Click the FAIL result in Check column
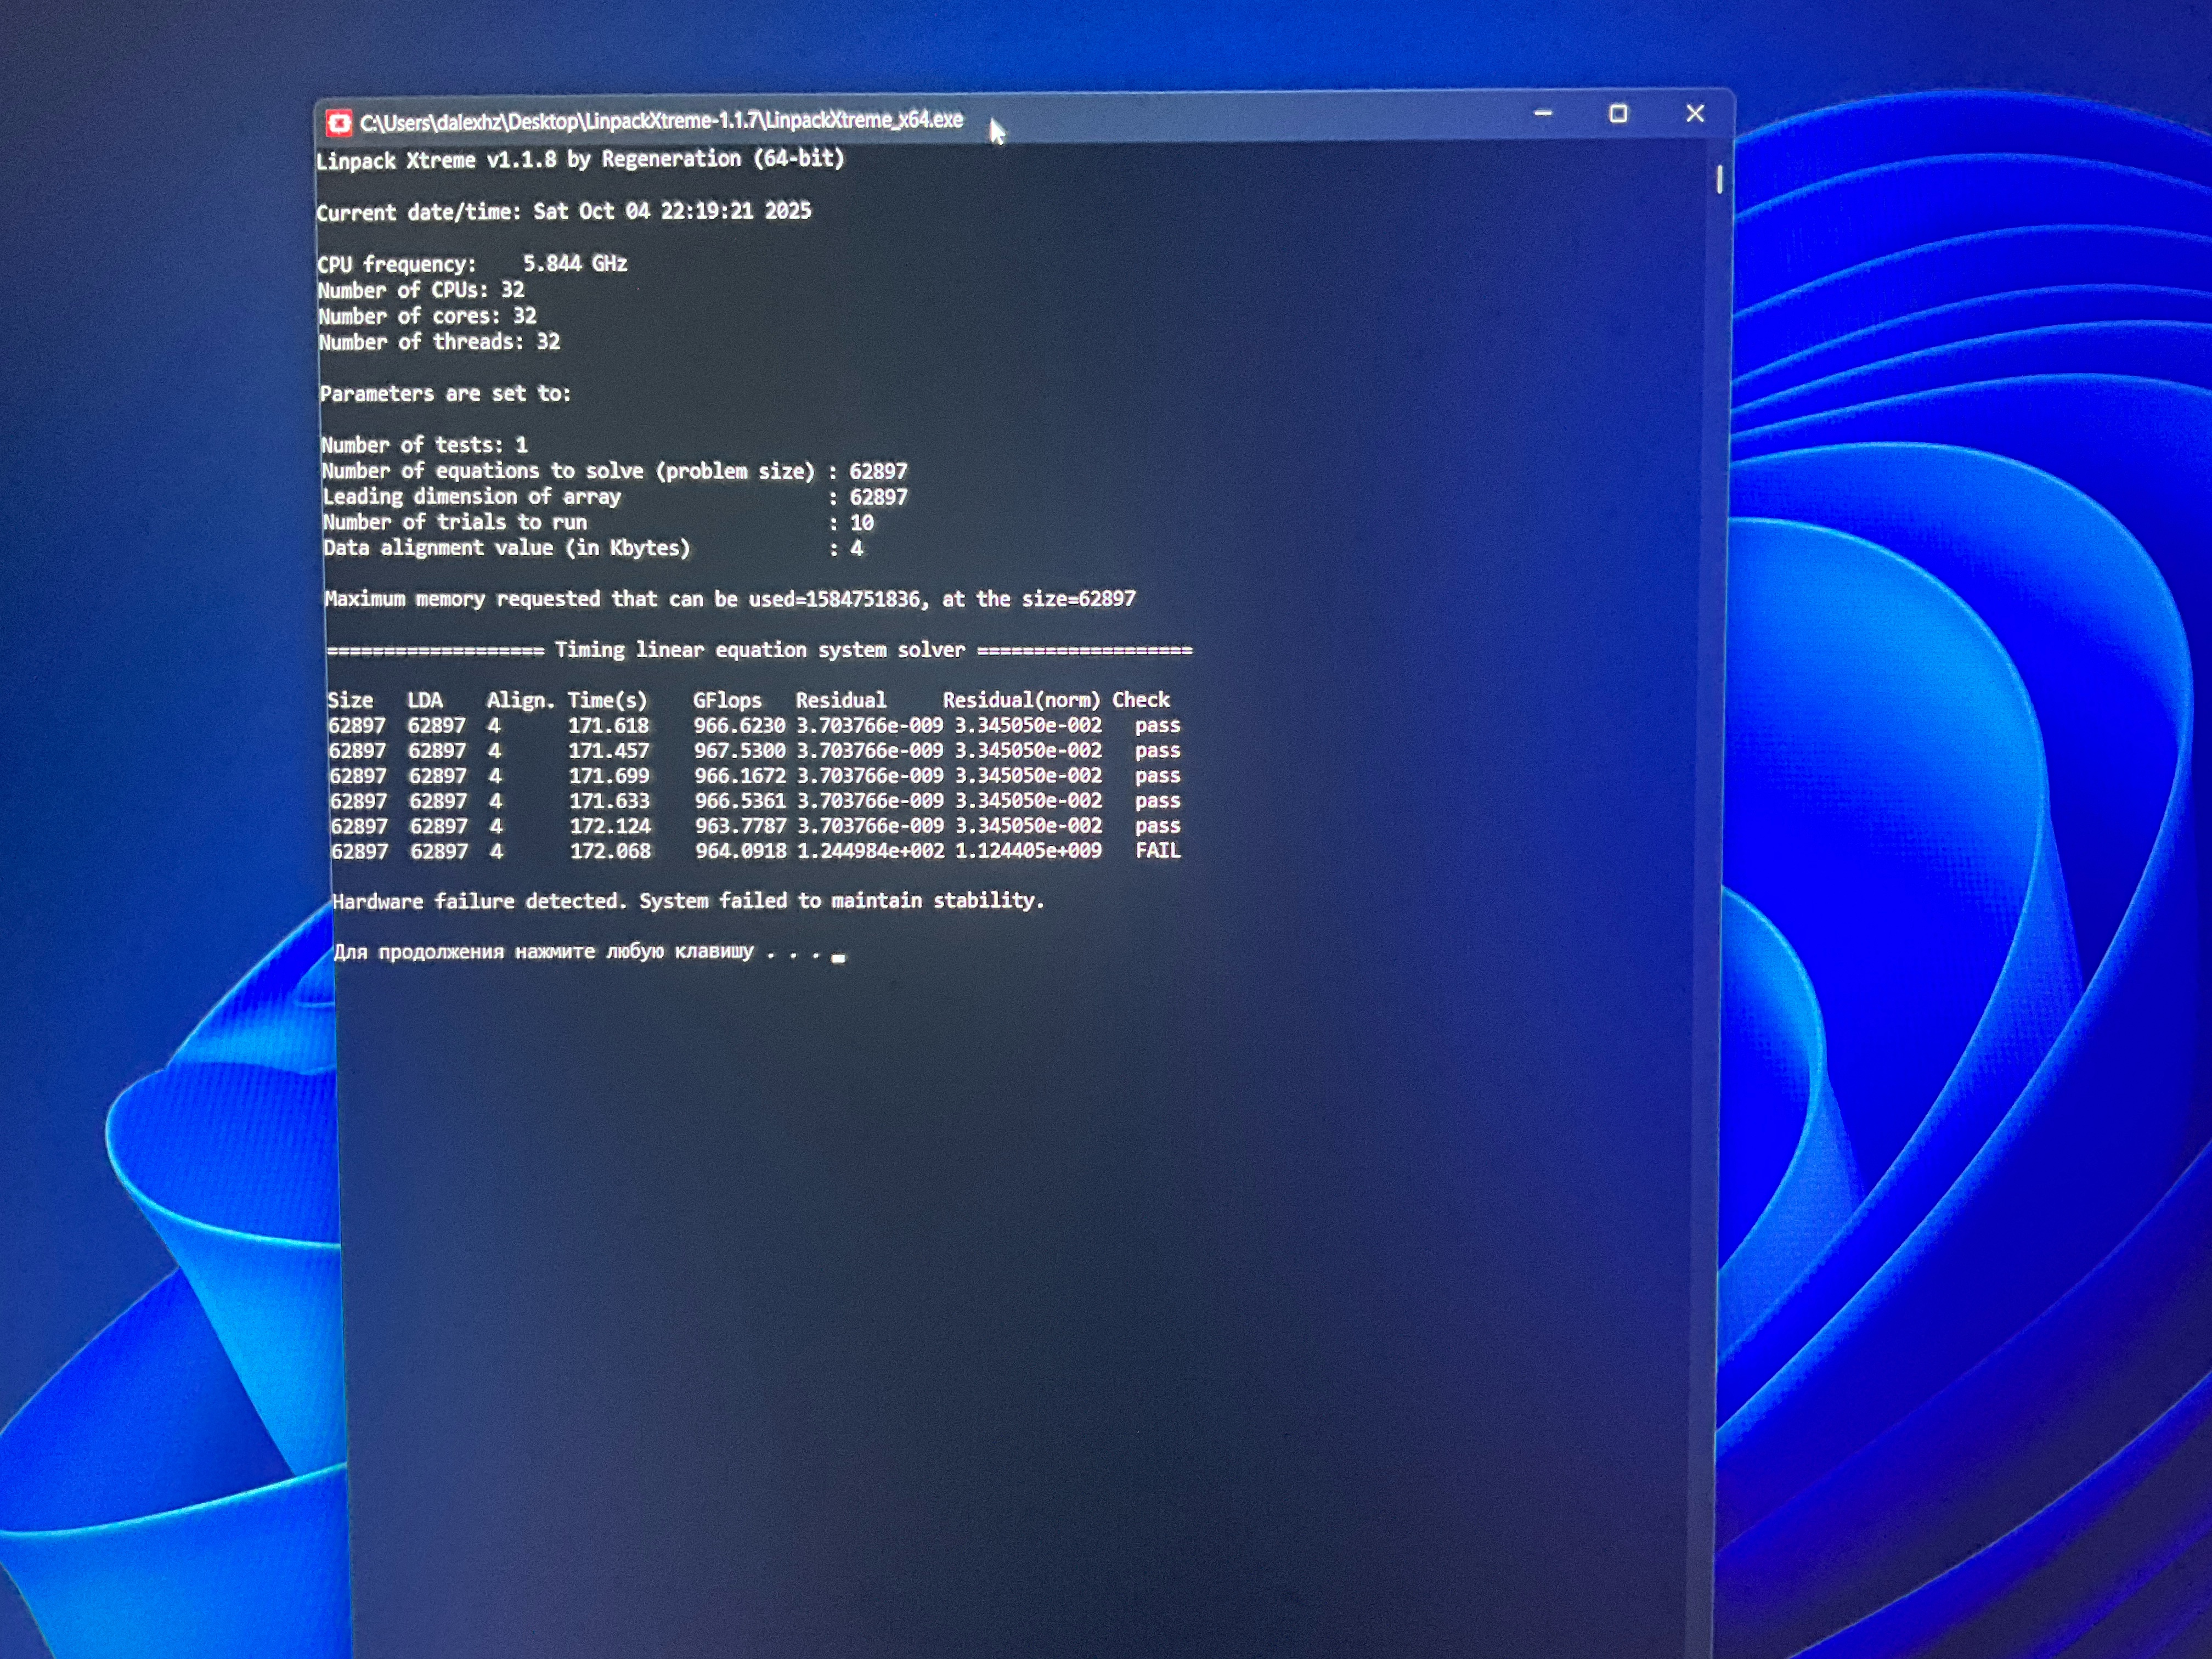The height and width of the screenshot is (1659, 2212). coord(1157,851)
